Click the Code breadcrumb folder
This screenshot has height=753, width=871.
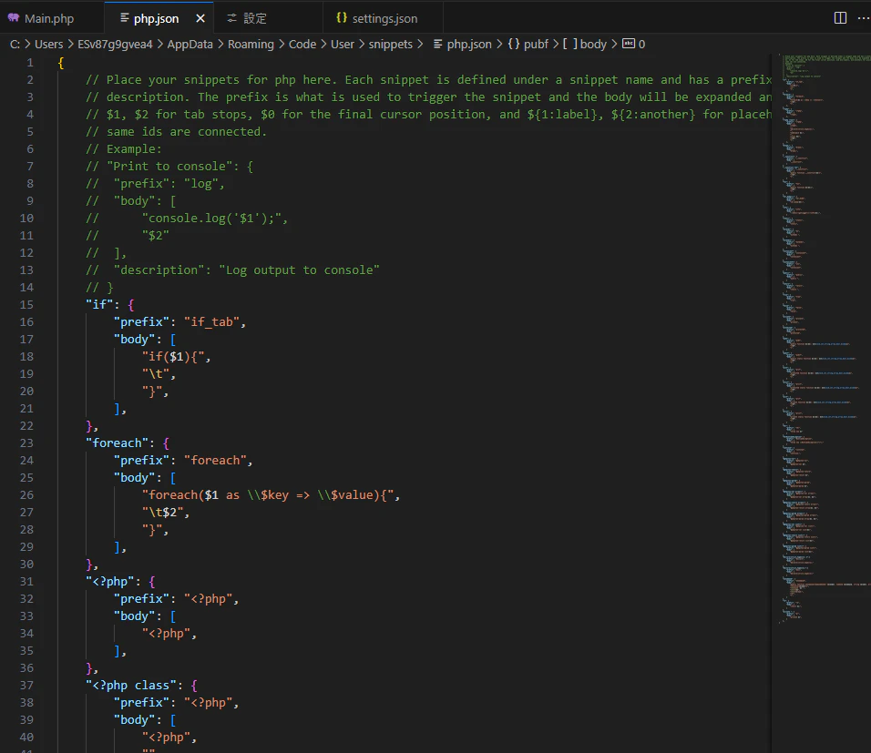coord(302,44)
